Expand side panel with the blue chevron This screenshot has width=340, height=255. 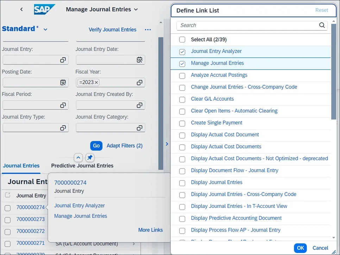tap(167, 144)
